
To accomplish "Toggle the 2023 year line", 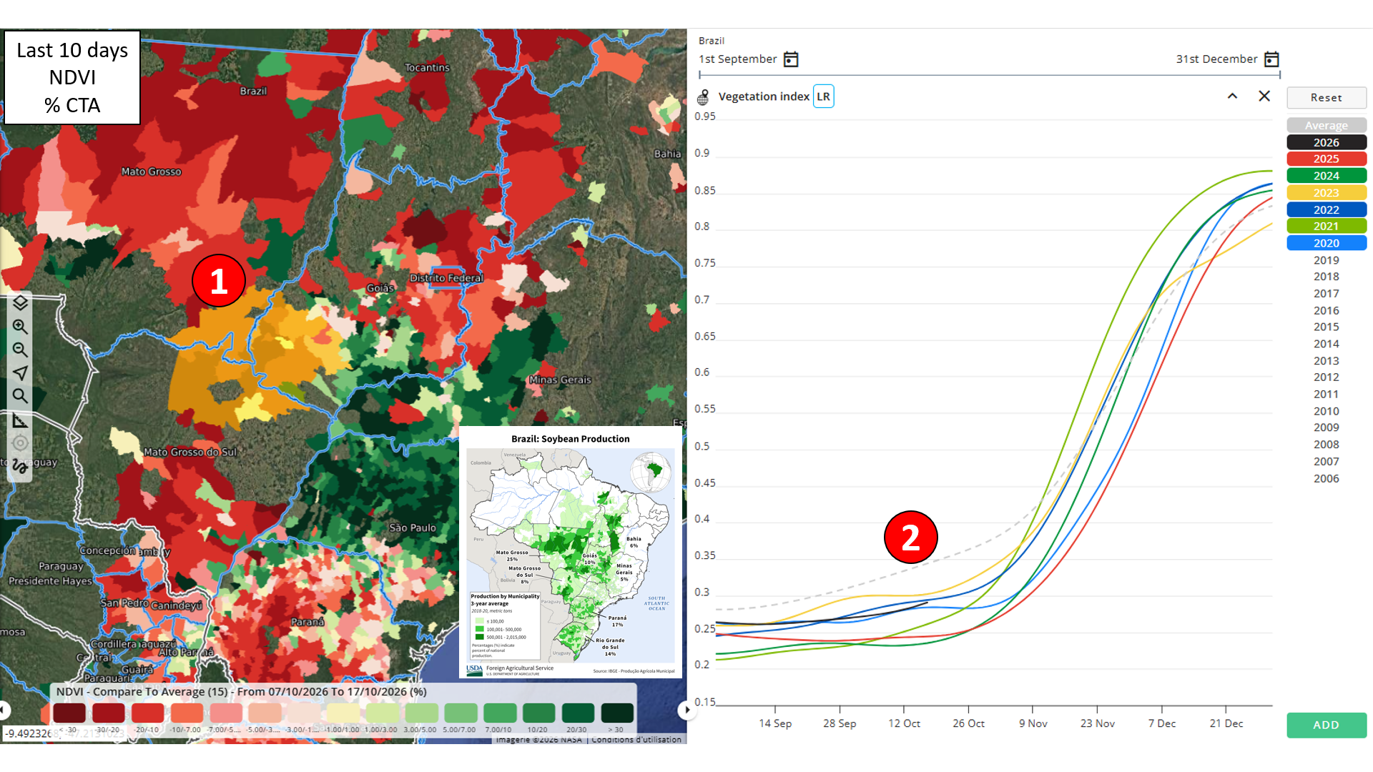I will pyautogui.click(x=1327, y=193).
